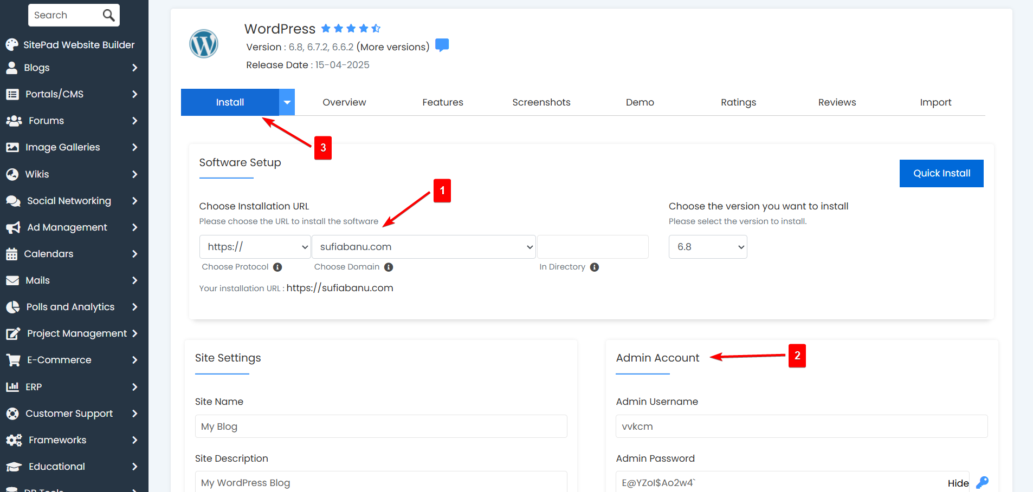Click the Customer Support lifebuoy icon

[x=12, y=414]
